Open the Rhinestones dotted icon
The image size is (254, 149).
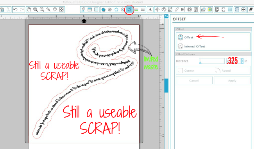coord(243,9)
